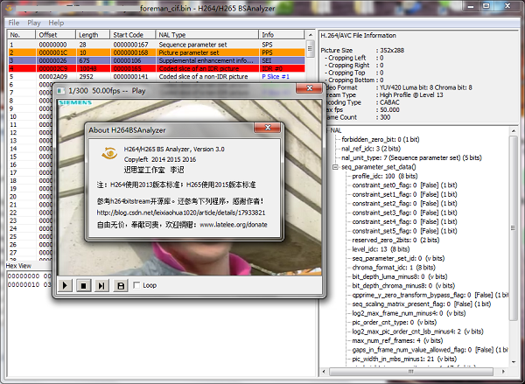Viewport: 525px width, 384px height.
Task: Sort by the Offset column header
Action: pos(55,35)
